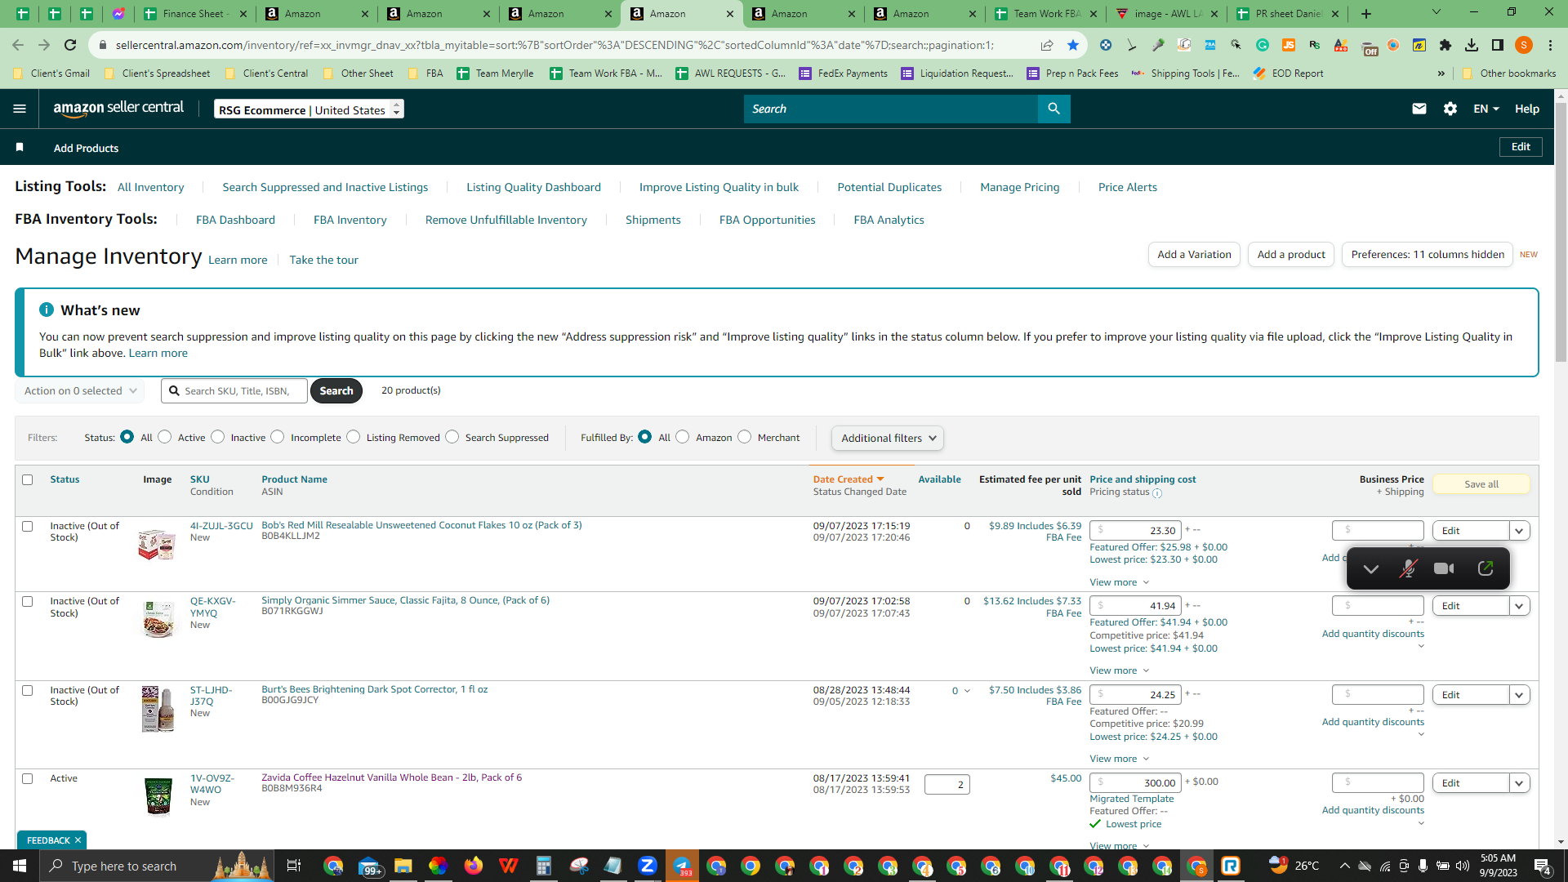Open Chrome downloads icon
Viewport: 1568px width, 882px height.
click(1472, 45)
